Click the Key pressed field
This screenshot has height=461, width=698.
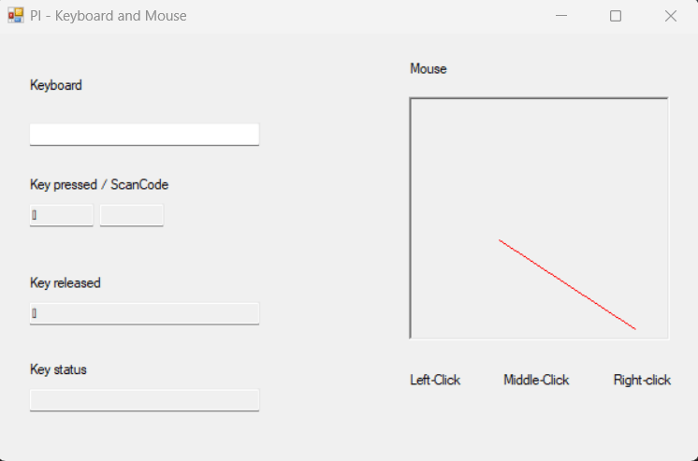62,215
